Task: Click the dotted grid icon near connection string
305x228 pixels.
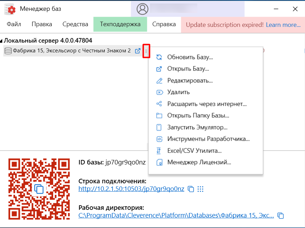Action: [200, 189]
